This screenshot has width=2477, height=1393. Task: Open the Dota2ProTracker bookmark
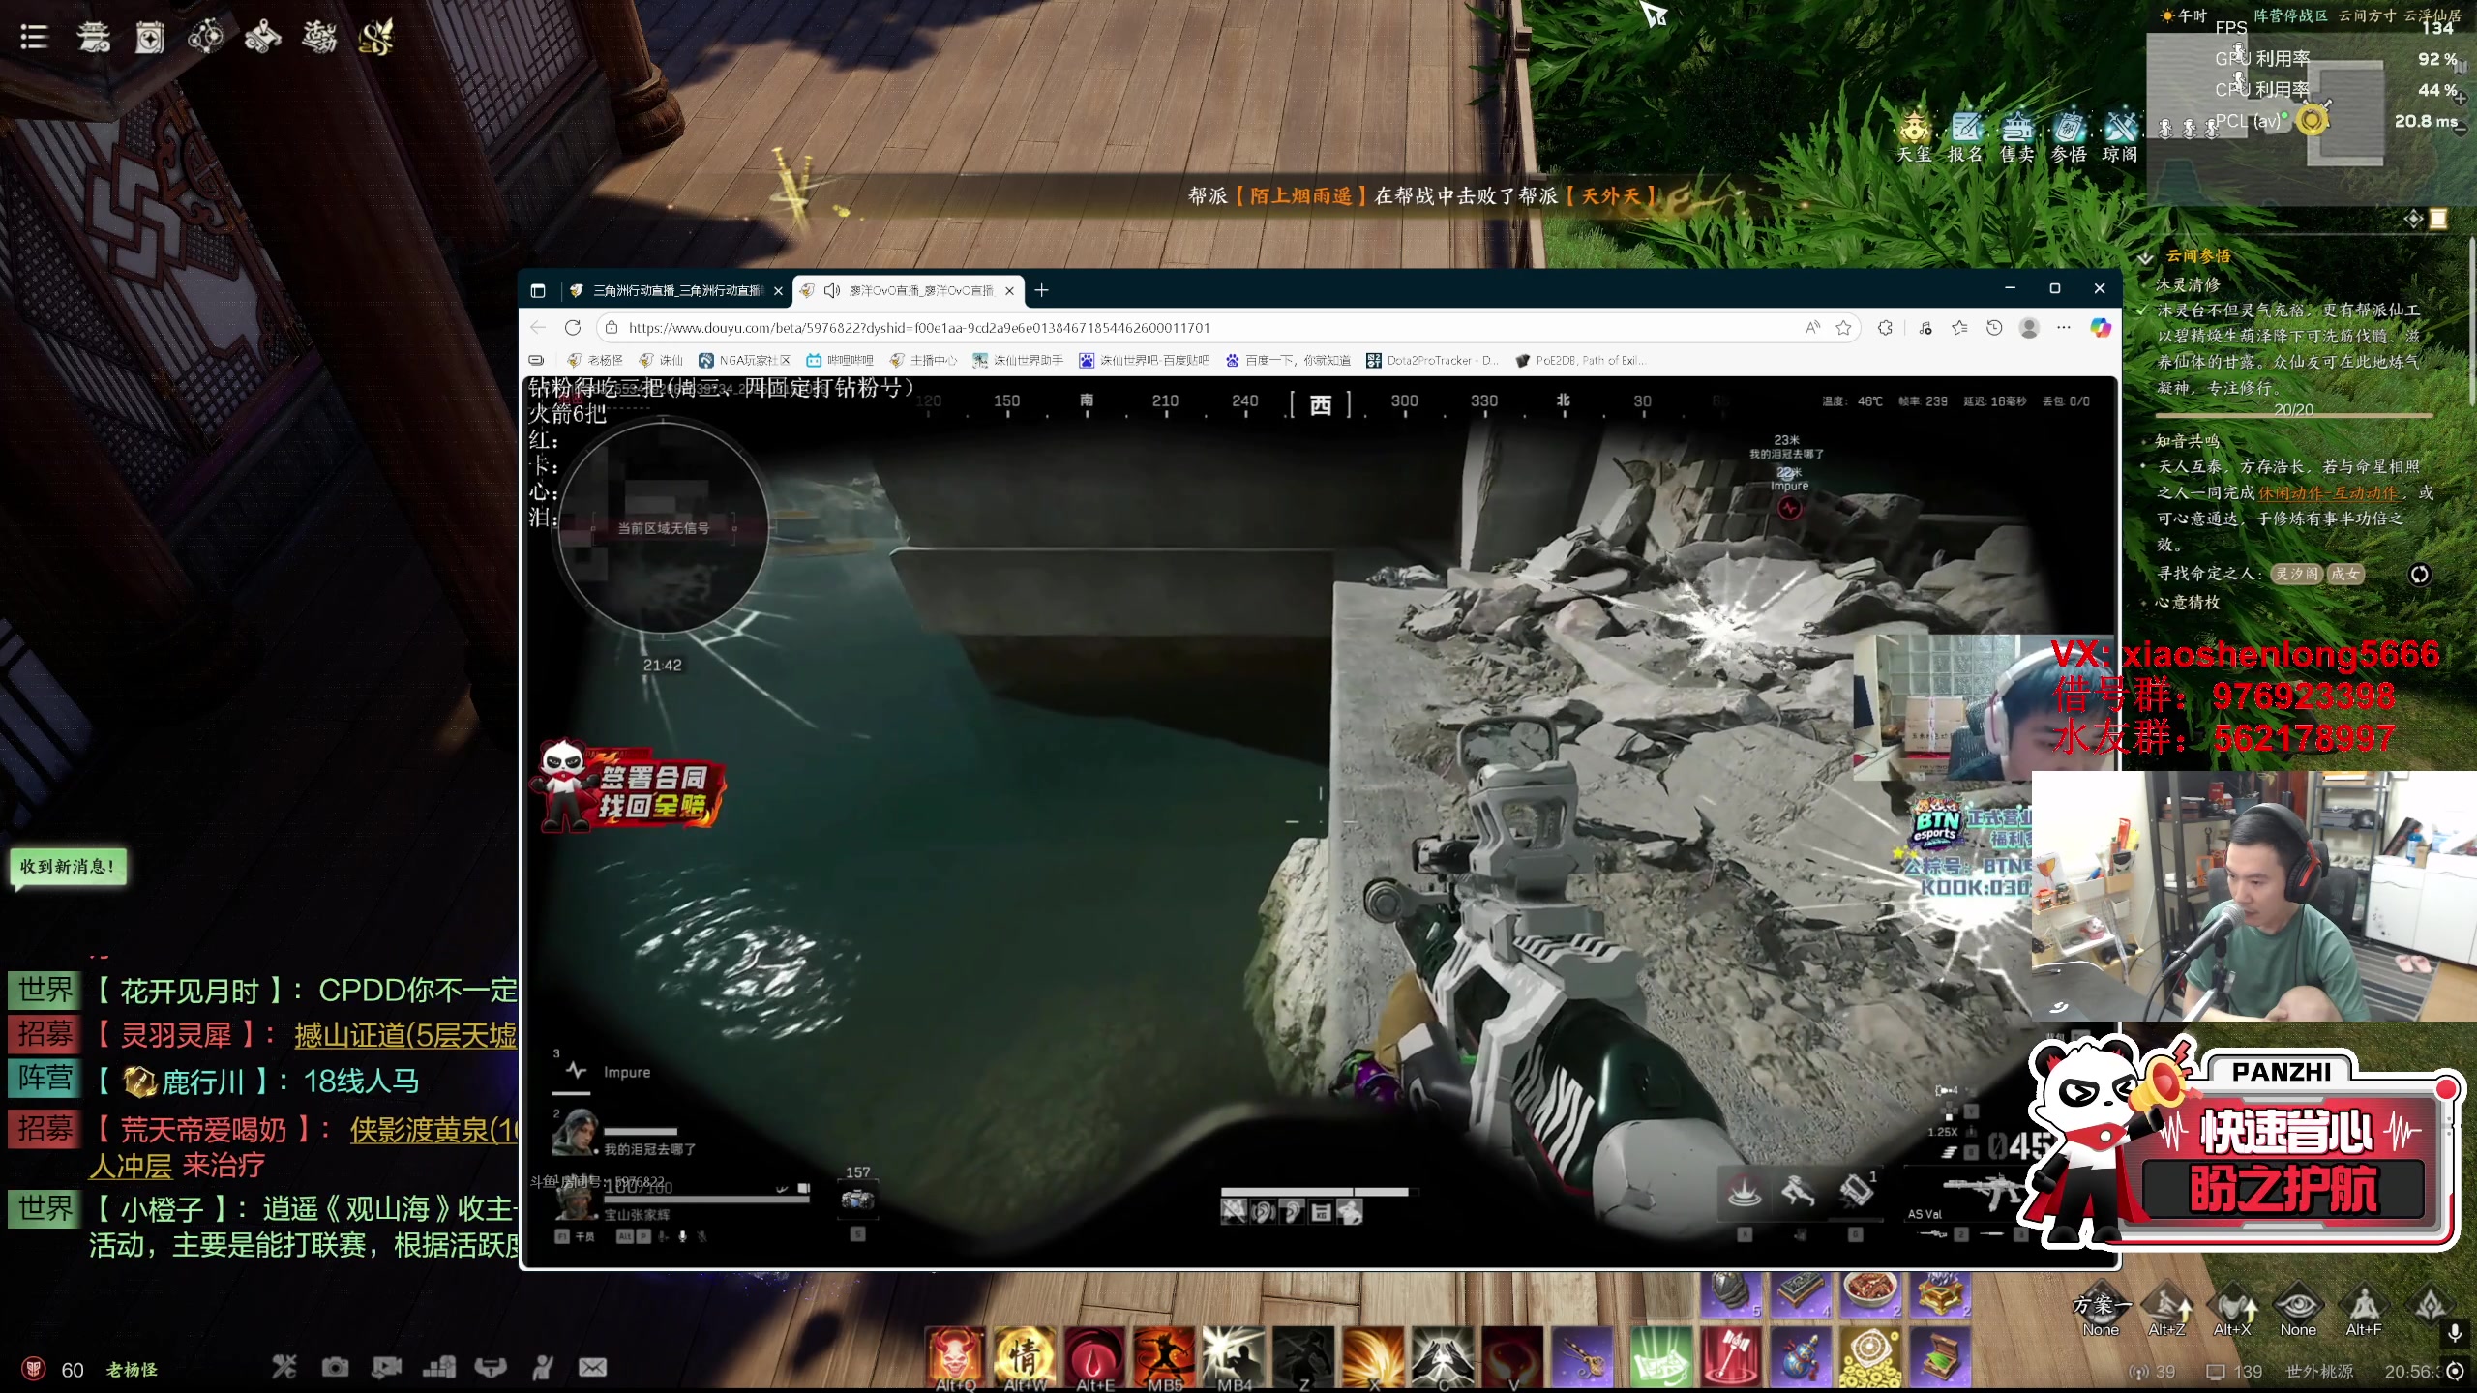pyautogui.click(x=1431, y=361)
